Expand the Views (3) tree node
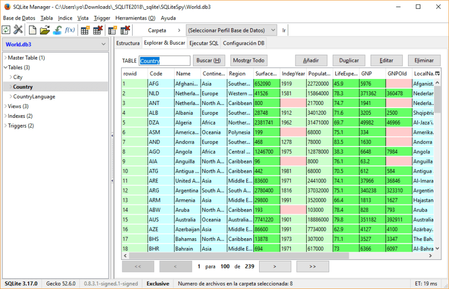The height and width of the screenshot is (289, 449). click(x=5, y=107)
